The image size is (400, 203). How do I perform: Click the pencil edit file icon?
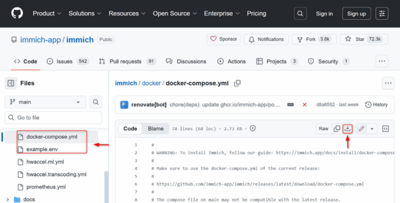[361, 129]
